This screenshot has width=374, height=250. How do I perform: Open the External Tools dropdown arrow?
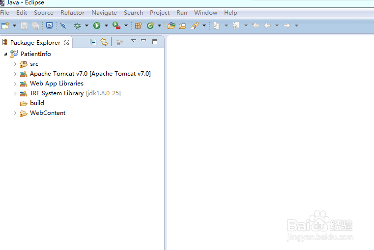[126, 26]
